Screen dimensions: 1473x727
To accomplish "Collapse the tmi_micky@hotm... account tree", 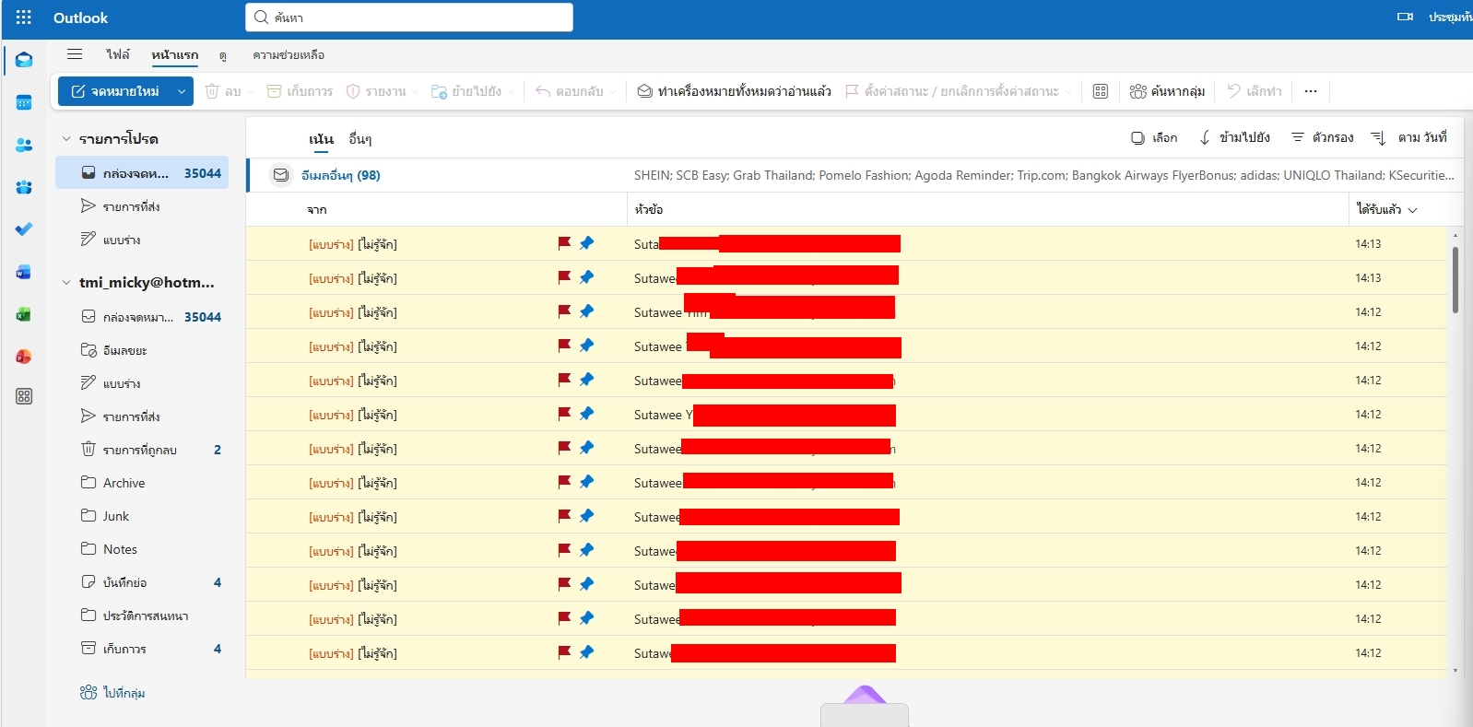I will coord(66,283).
